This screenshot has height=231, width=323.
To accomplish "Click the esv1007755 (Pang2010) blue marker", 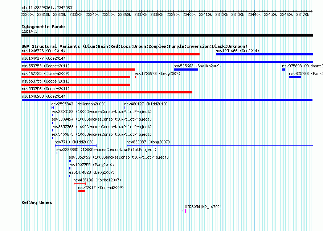I will click(70, 168).
